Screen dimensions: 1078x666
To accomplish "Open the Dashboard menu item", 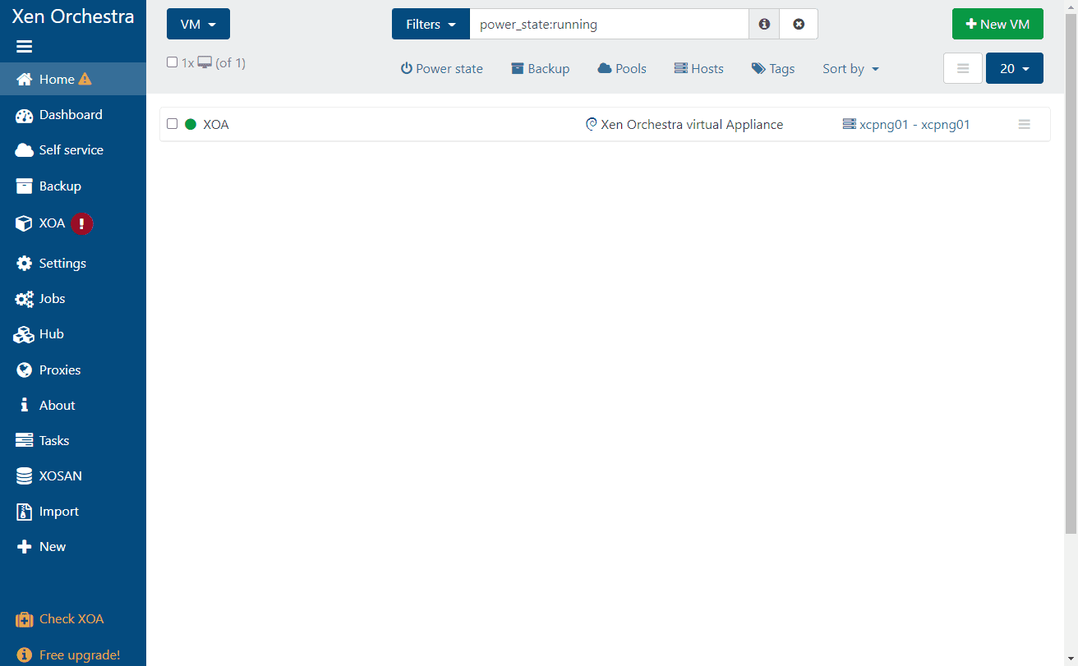I will (73, 115).
